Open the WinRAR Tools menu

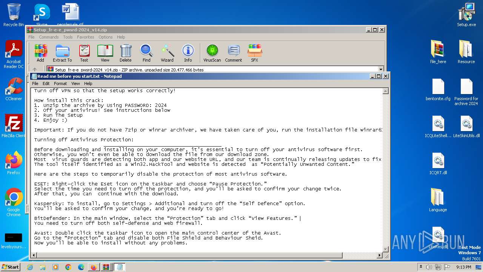tap(68, 37)
